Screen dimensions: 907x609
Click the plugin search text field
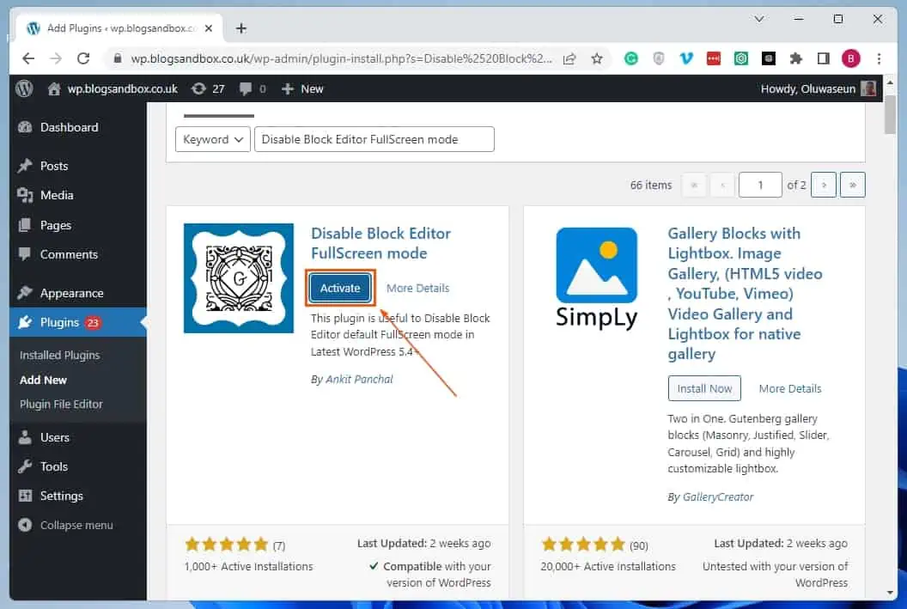(x=374, y=139)
